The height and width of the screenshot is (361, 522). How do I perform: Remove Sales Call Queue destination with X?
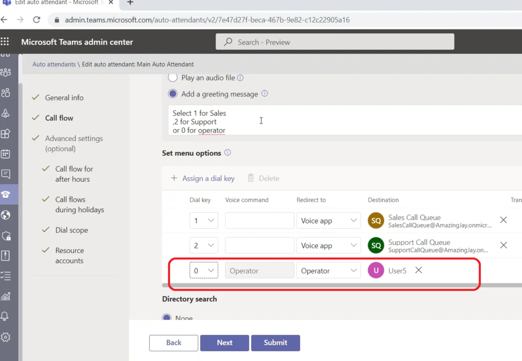click(x=503, y=220)
